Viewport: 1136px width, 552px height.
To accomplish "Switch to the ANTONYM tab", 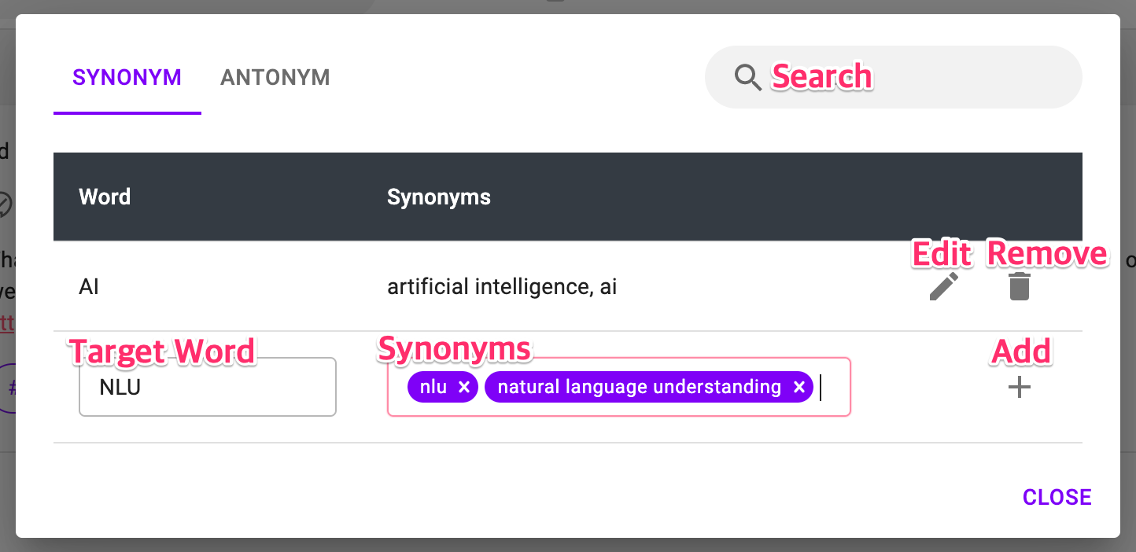I will pos(275,78).
